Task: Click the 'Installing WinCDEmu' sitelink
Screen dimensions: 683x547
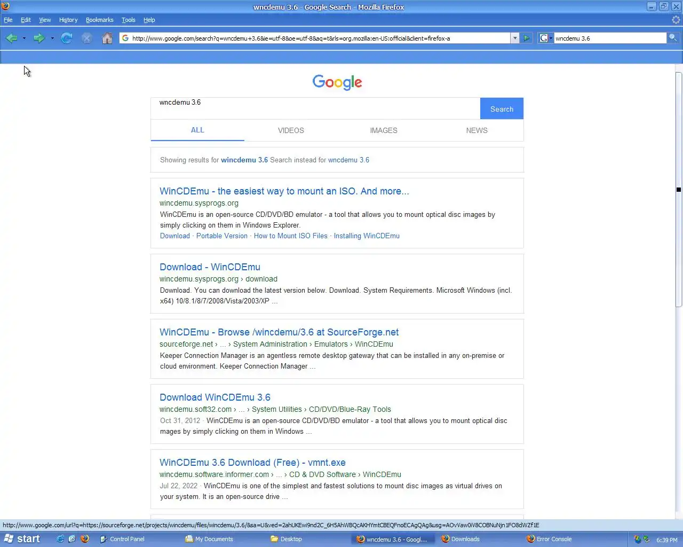Action: (x=367, y=236)
